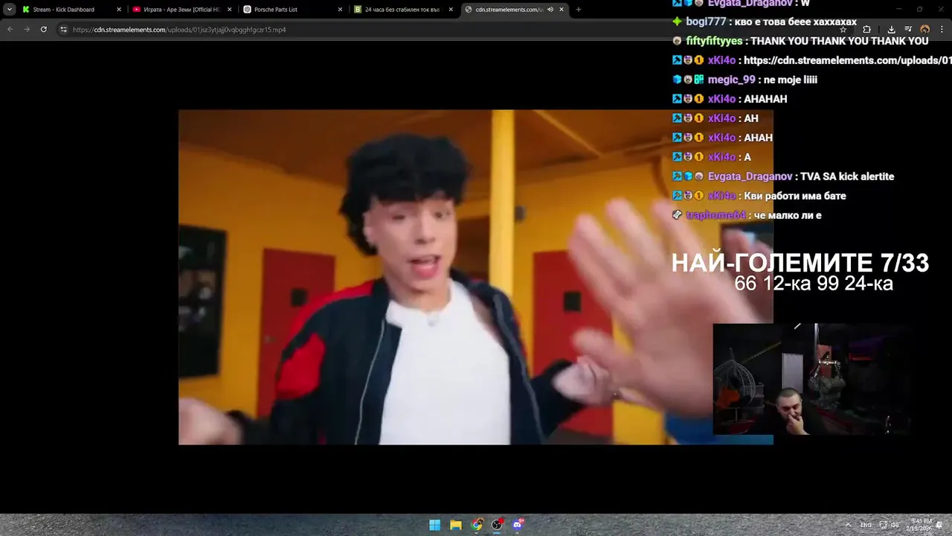Switch to the 24 часа без стабилен ток tab
Screen dimensions: 952x536
403,10
